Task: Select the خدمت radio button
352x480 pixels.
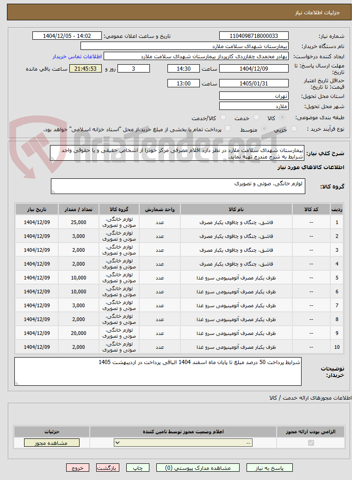Action: pyautogui.click(x=256, y=117)
